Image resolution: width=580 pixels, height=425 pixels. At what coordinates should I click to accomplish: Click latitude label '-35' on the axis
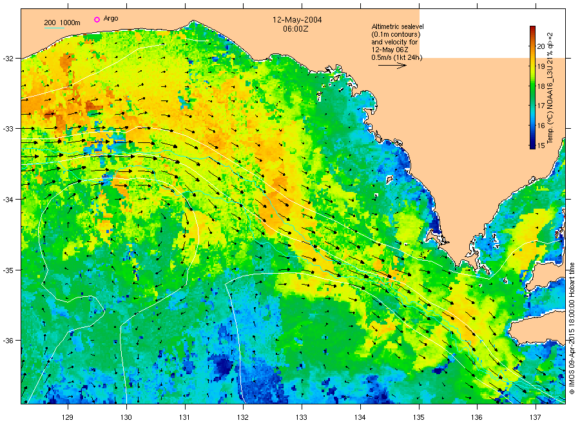8,270
